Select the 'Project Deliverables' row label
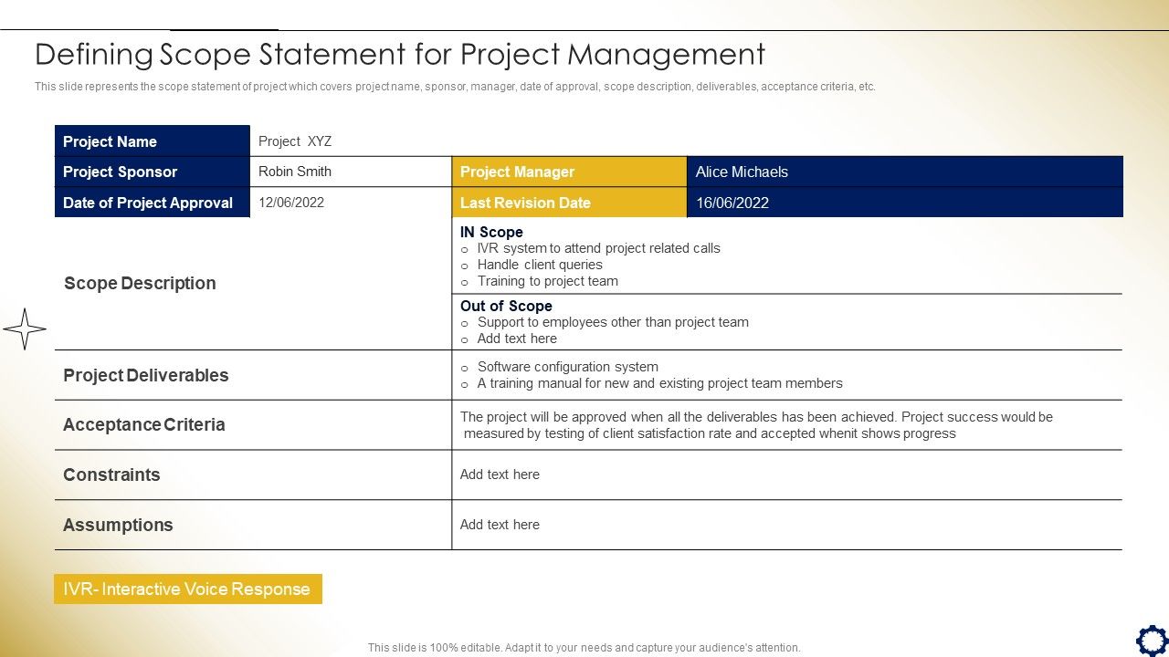This screenshot has height=657, width=1169. click(x=146, y=375)
